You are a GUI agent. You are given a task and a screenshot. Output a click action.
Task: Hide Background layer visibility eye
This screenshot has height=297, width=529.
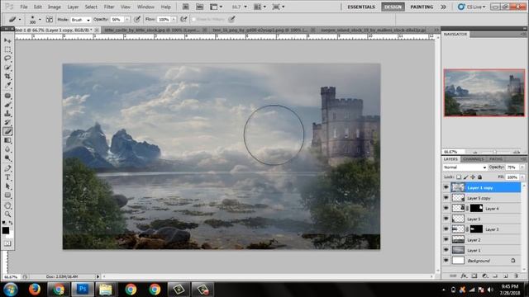[x=446, y=261]
